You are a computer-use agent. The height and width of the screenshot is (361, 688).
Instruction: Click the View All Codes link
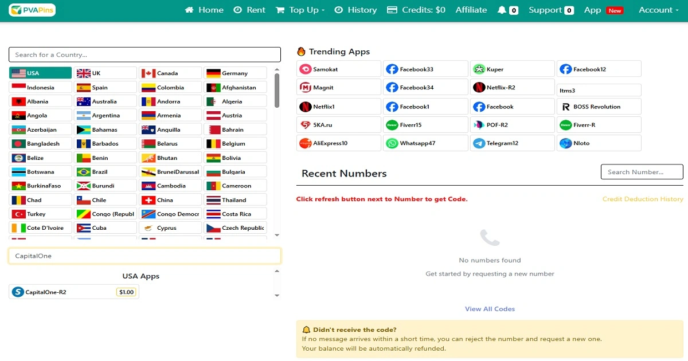[490, 309]
